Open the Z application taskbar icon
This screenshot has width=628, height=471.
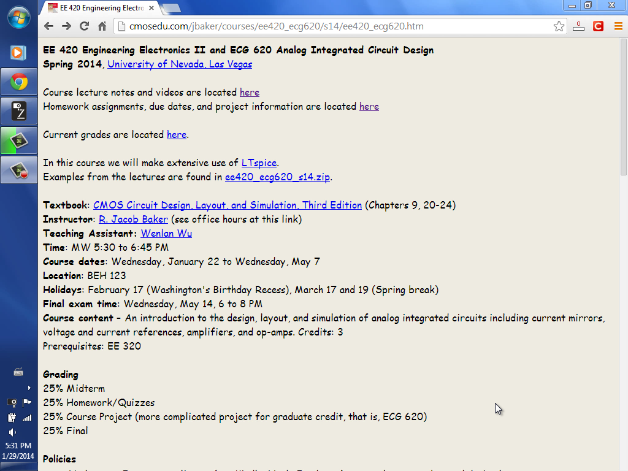click(x=19, y=112)
